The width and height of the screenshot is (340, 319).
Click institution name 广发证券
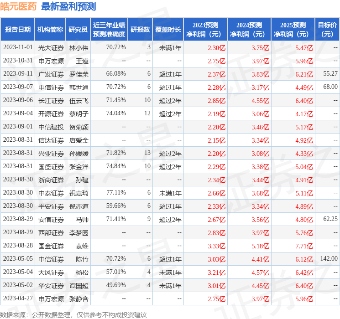51,74
